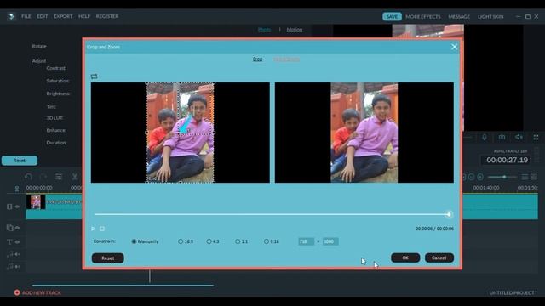Screen dimensions: 545x306
Task: Click the redo arrow in timeline toolbar
Action: [43, 177]
